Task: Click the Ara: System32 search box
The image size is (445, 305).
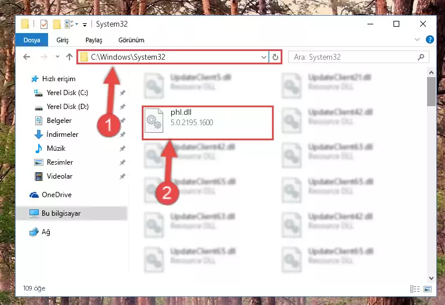Action: (358, 57)
